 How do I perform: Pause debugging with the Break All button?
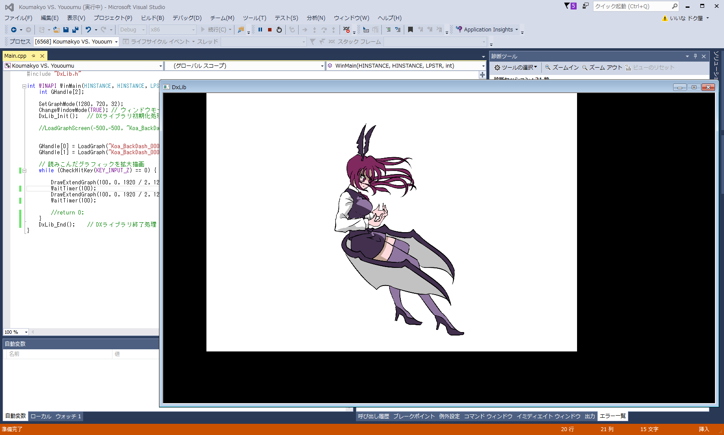click(260, 30)
